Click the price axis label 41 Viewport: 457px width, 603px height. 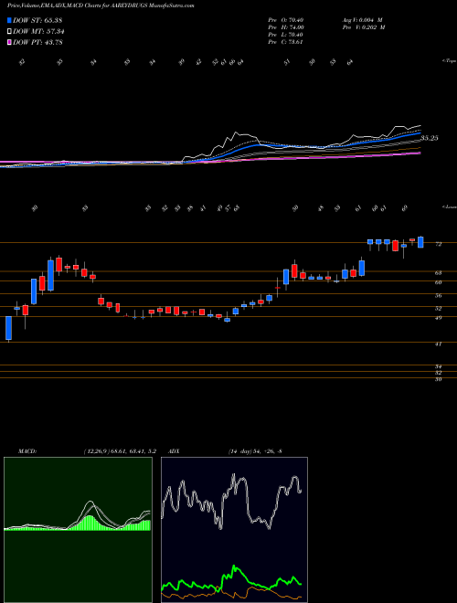click(438, 344)
